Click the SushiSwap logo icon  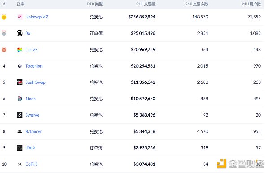tap(20, 82)
